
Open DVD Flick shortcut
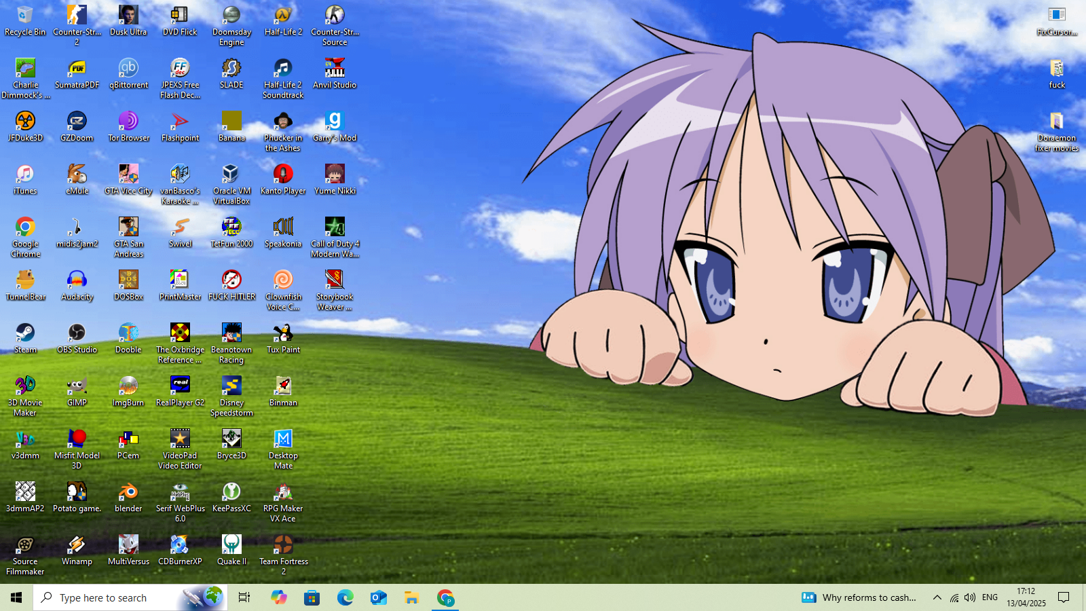pyautogui.click(x=180, y=20)
